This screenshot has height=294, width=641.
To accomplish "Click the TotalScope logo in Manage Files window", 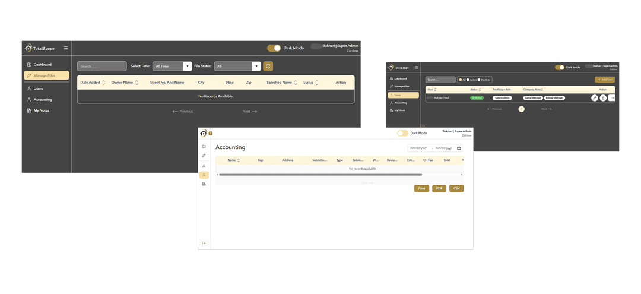I will (x=39, y=48).
